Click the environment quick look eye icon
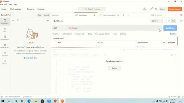The image size is (184, 103). [181, 15]
